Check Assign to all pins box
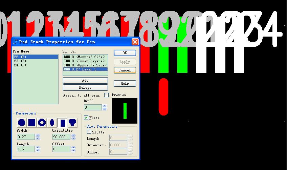This screenshot has width=288, height=170. pos(107,95)
